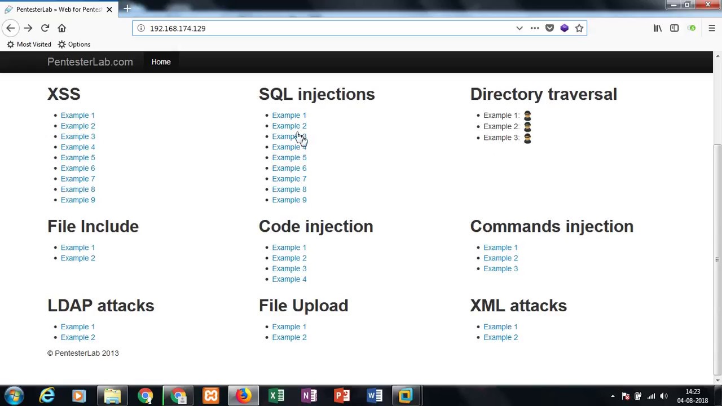Open XSS Example 5

point(78,157)
